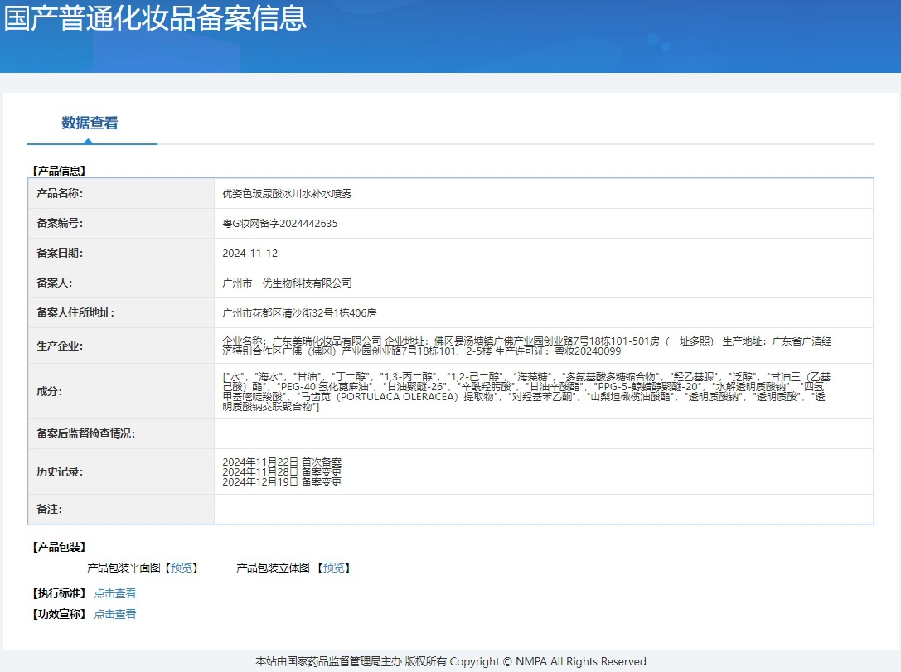This screenshot has height=672, width=901.
Task: Click the manufacturer details starting 企业名称：广东美瑞化妆品有限公司
Action: click(x=527, y=346)
